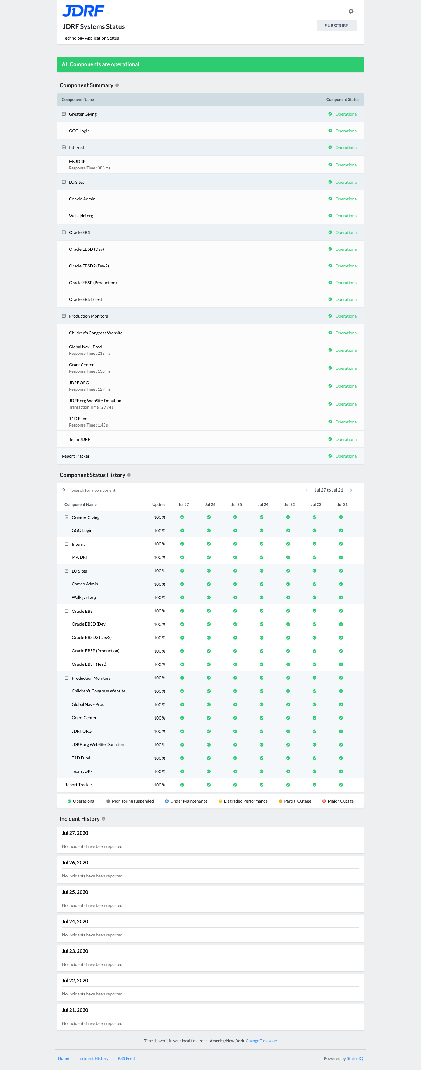Image resolution: width=421 pixels, height=1070 pixels.
Task: Go to previous date range arrow
Action: click(x=306, y=490)
